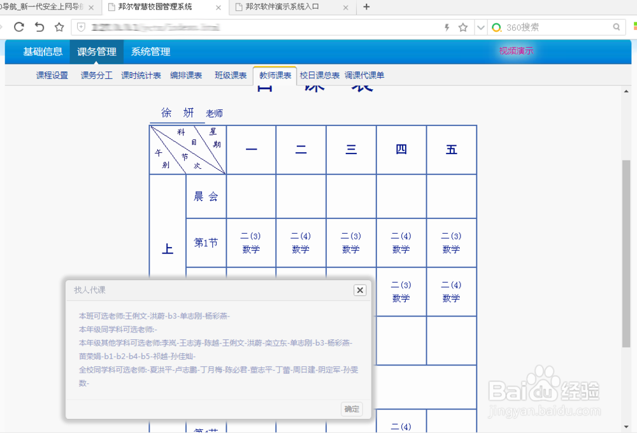Screen dimensions: 637x433
Task: Click Thursday second-period 二(3) 数学 cell
Action: (x=401, y=291)
